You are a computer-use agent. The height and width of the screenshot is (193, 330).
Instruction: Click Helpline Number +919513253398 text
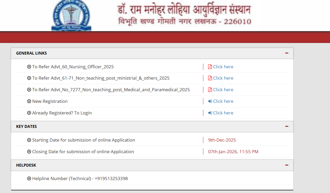(80, 178)
